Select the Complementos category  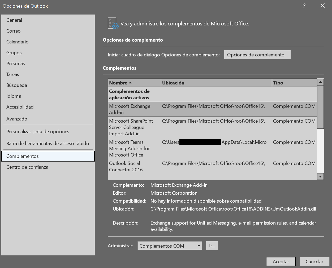(48, 156)
